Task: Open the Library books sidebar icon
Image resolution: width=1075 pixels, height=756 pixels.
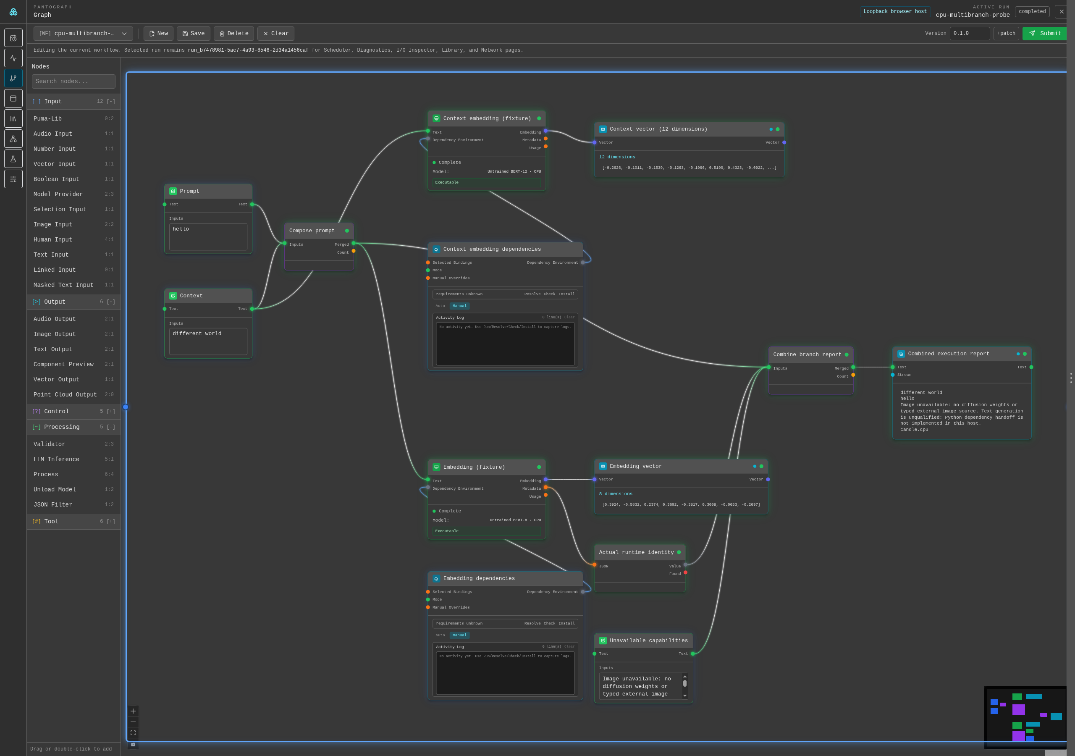Action: point(13,118)
